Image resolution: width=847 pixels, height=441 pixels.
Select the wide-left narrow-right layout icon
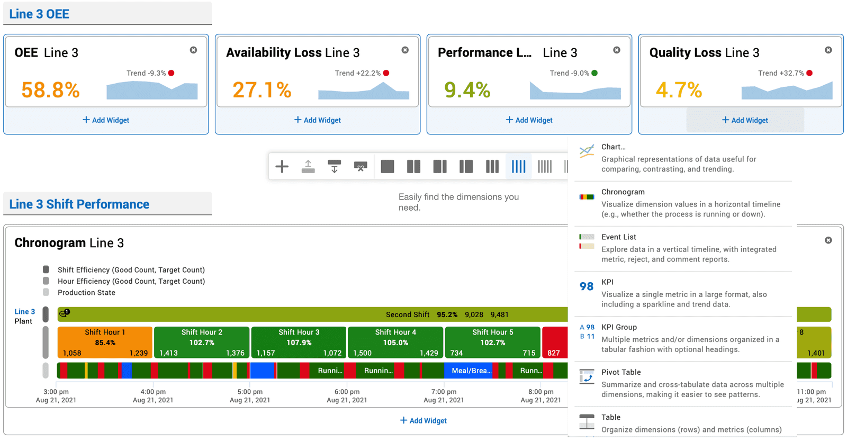(x=440, y=167)
